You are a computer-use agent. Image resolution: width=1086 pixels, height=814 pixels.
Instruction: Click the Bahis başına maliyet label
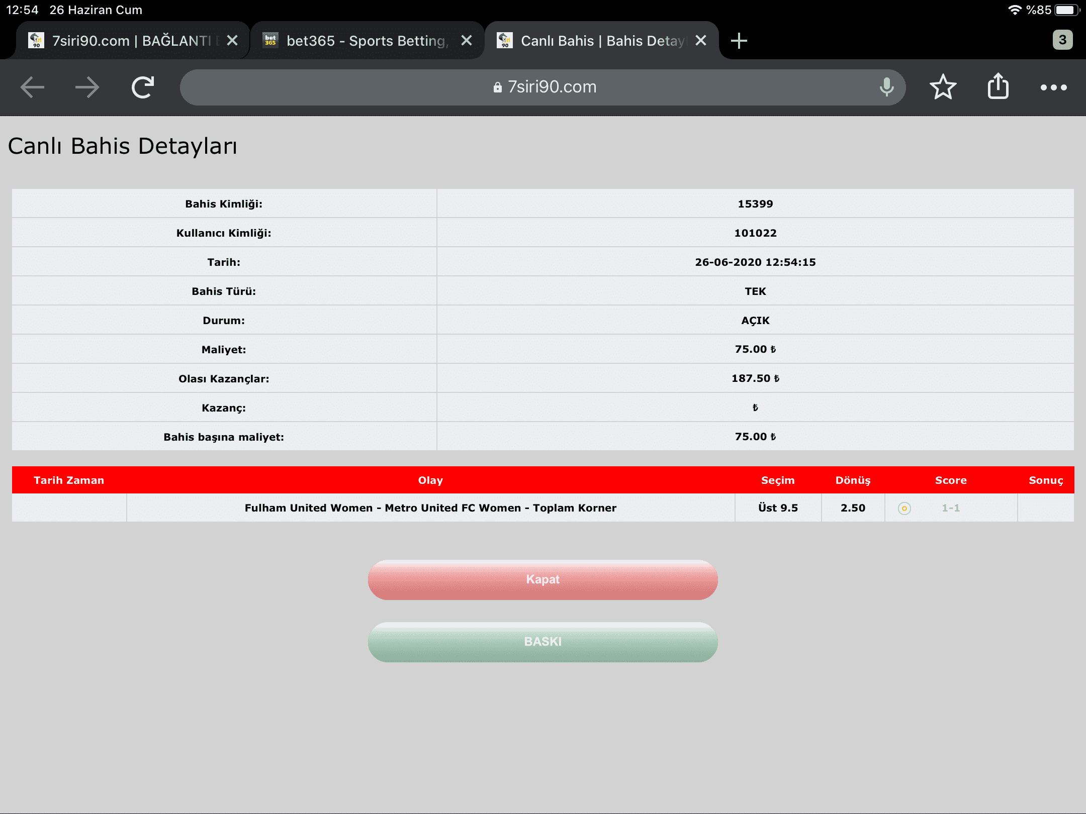pos(224,437)
